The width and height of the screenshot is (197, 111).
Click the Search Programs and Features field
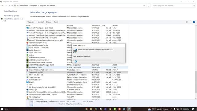(172, 6)
